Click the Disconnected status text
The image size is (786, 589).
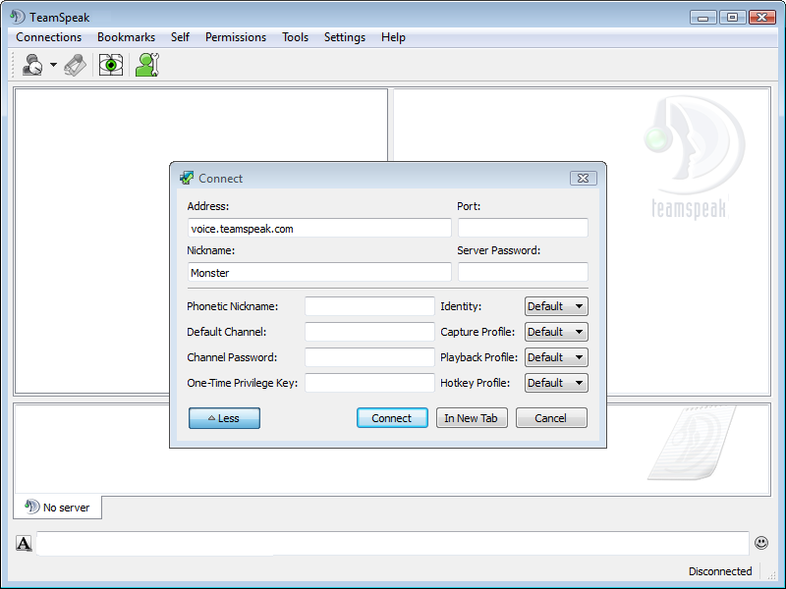720,571
